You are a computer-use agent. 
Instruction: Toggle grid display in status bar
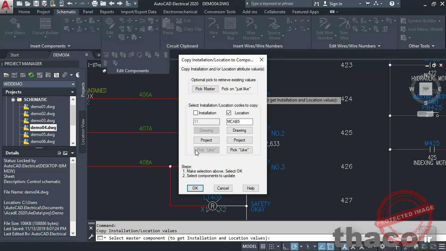tap(262, 246)
